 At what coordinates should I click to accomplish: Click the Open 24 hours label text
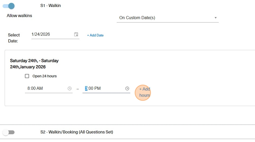pos(45,76)
